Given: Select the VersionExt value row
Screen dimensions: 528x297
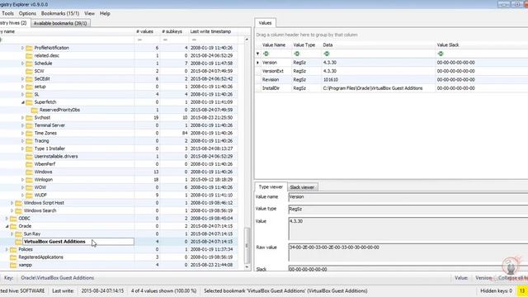Looking at the screenshot, I should 392,71.
